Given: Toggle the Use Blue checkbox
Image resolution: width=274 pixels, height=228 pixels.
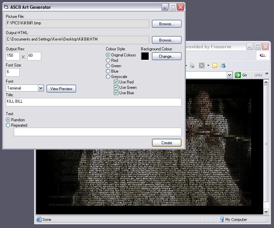Looking at the screenshot, I should [116, 93].
